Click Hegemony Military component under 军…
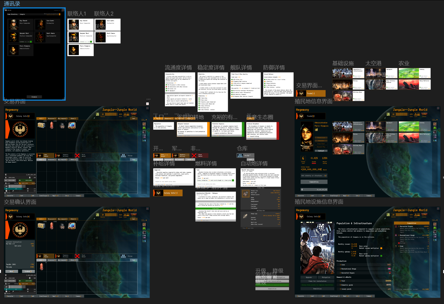 click(181, 155)
